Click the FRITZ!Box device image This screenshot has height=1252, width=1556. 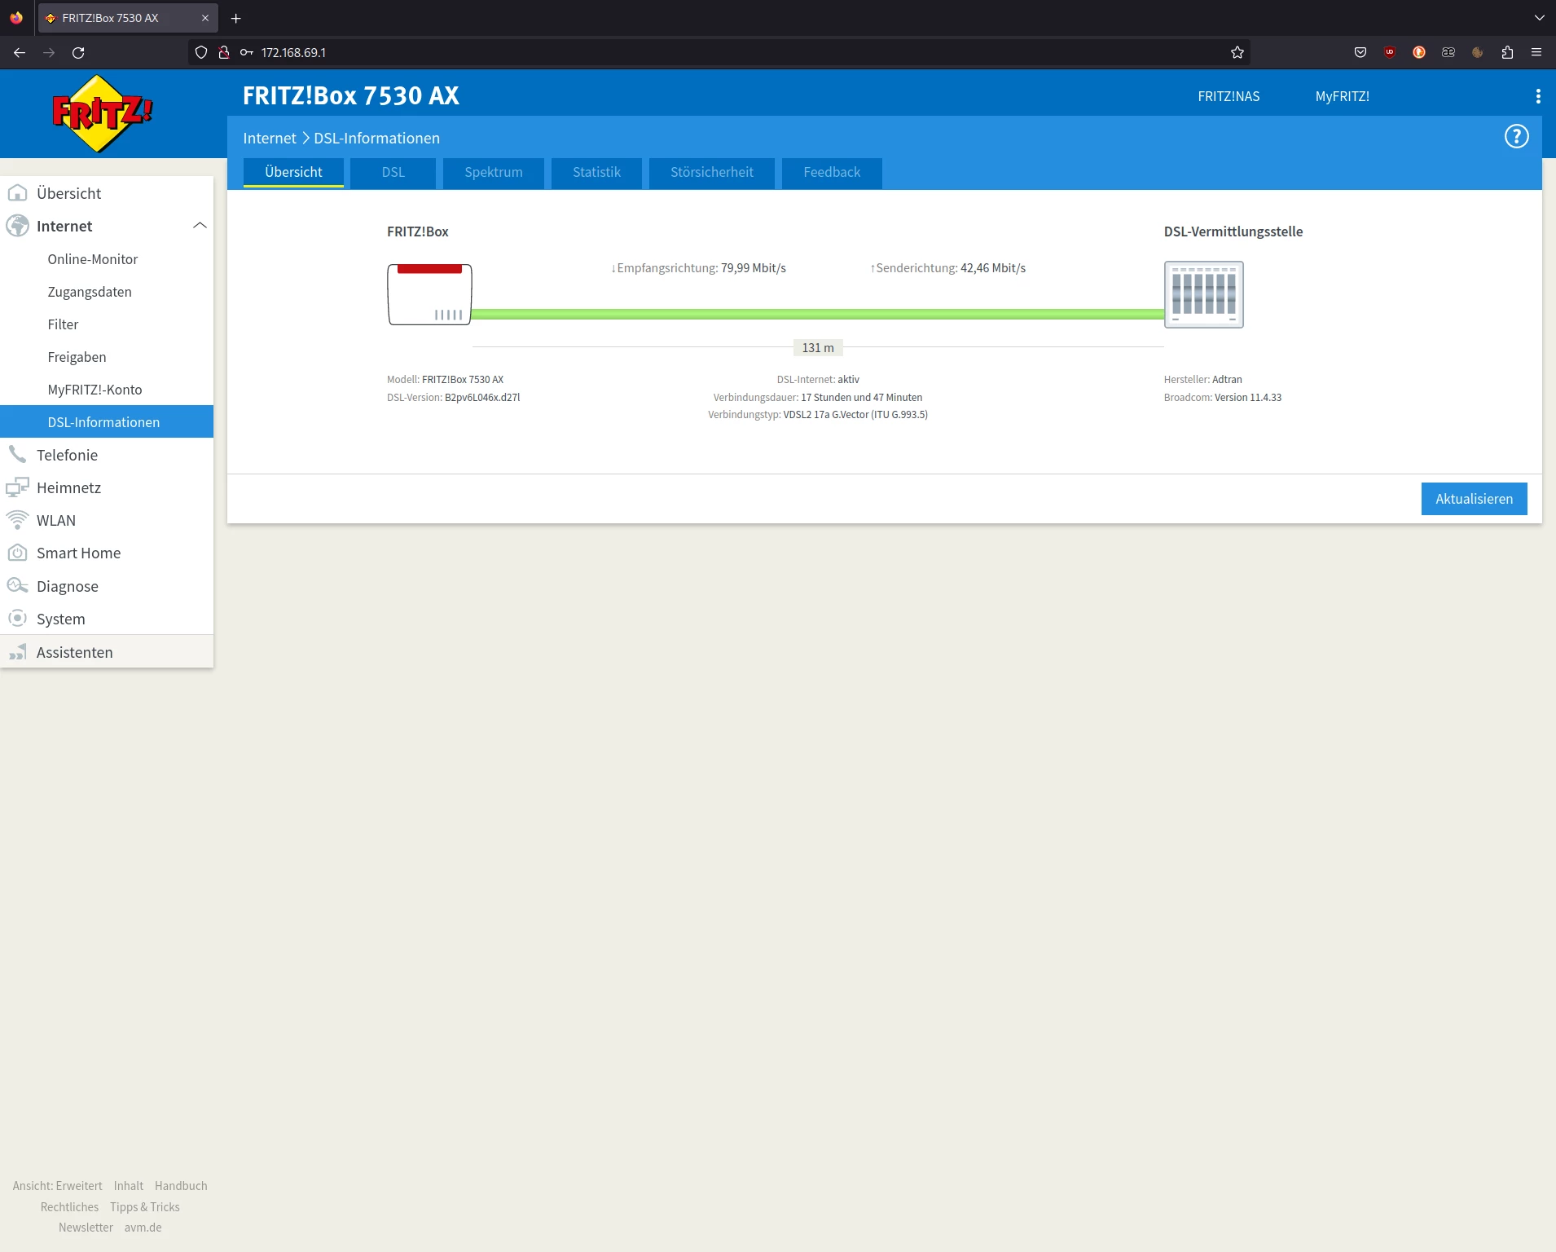pos(429,294)
